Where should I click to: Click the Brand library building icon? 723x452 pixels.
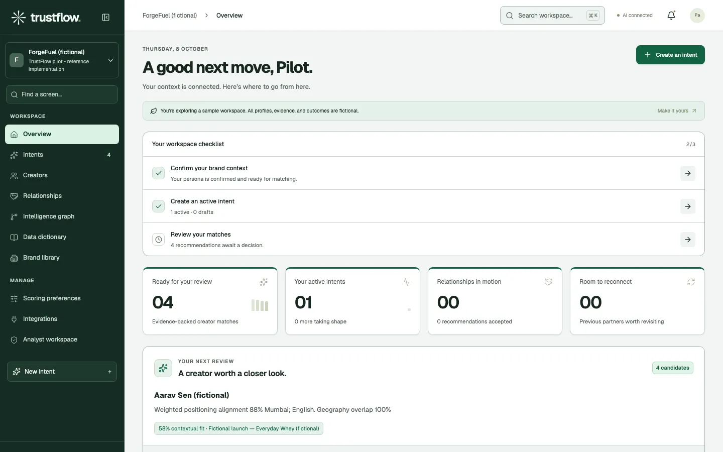(14, 258)
